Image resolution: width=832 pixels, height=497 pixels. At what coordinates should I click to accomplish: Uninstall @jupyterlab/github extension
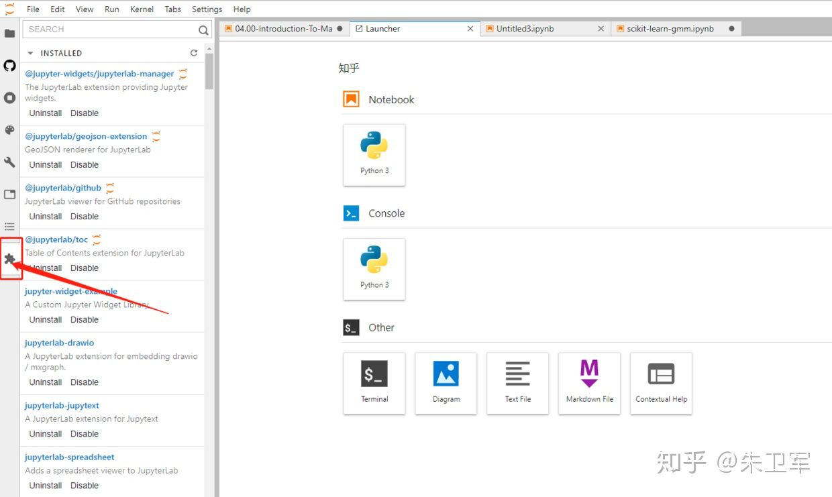click(x=46, y=217)
